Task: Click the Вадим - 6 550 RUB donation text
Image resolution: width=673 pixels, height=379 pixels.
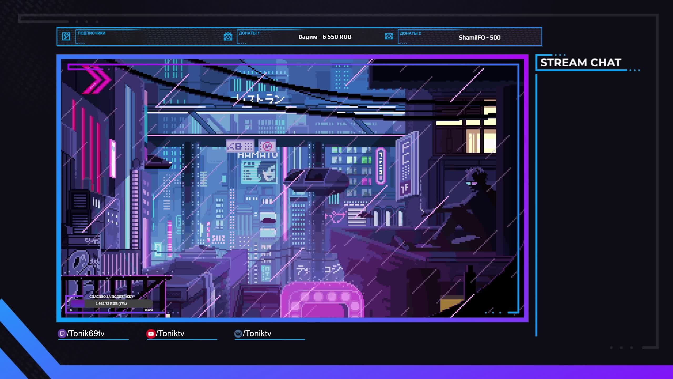Action: pyautogui.click(x=325, y=37)
